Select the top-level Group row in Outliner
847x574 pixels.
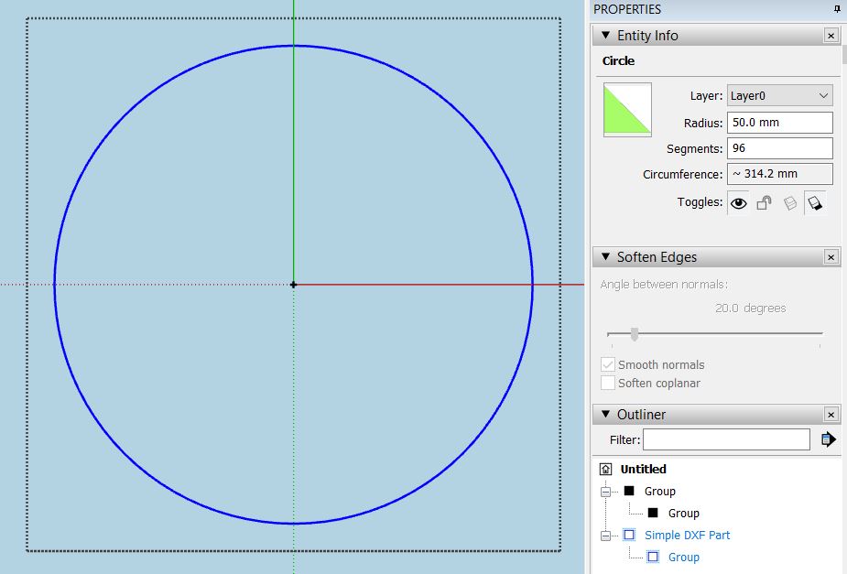659,492
